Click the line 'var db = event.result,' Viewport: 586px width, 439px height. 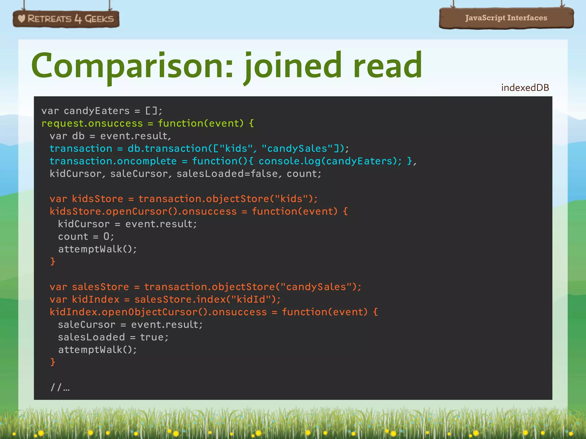110,136
